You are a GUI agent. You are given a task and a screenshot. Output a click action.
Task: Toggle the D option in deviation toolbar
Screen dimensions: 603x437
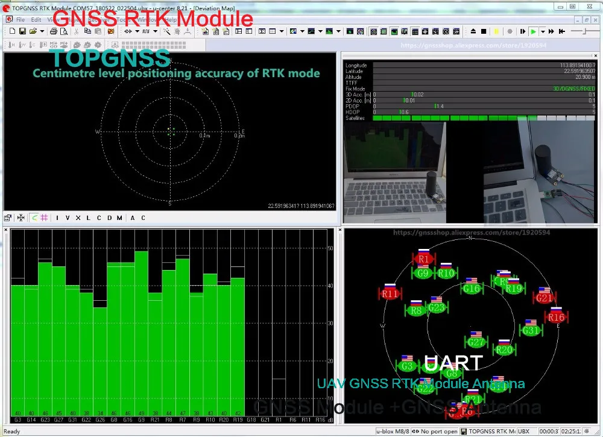coord(109,218)
